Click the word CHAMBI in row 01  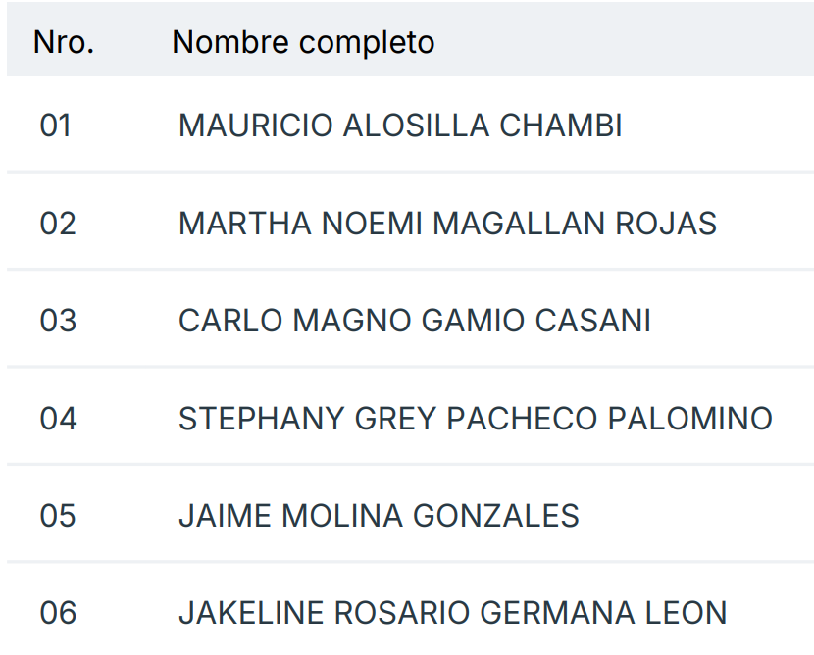[x=561, y=126]
